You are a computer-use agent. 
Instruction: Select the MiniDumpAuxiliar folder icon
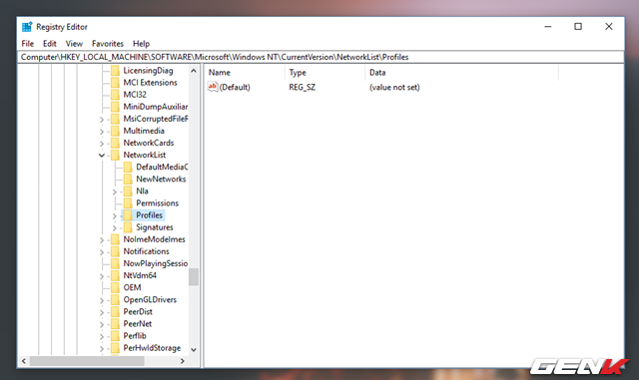[x=116, y=107]
